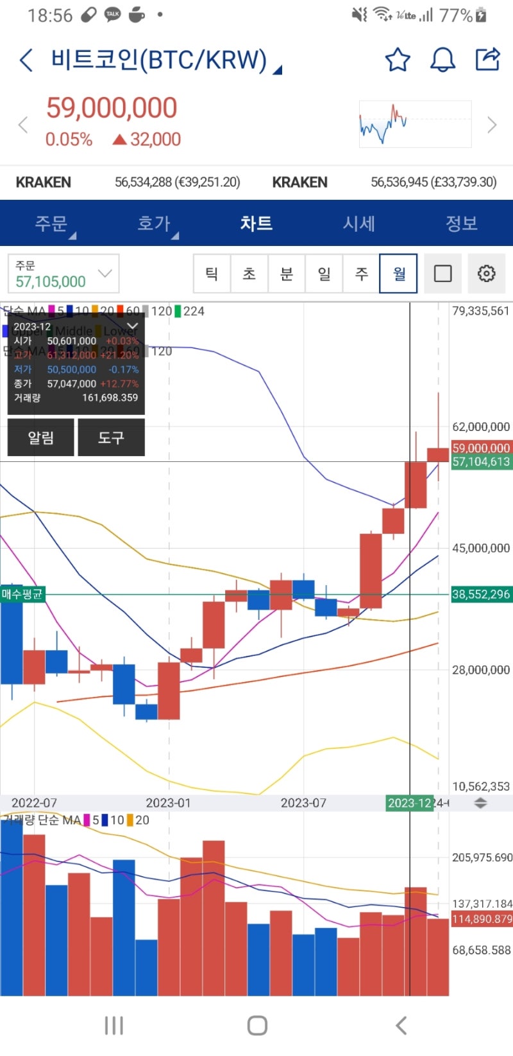Click the ▲32,000 change value
Viewport: 513px width, 1056px height.
point(147,139)
